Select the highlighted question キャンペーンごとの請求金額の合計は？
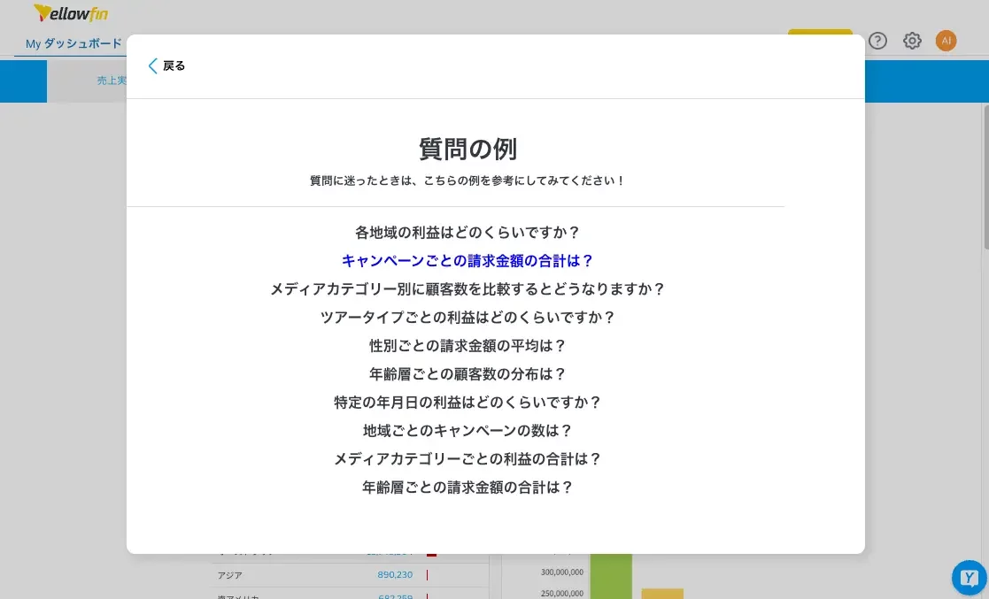 (467, 260)
